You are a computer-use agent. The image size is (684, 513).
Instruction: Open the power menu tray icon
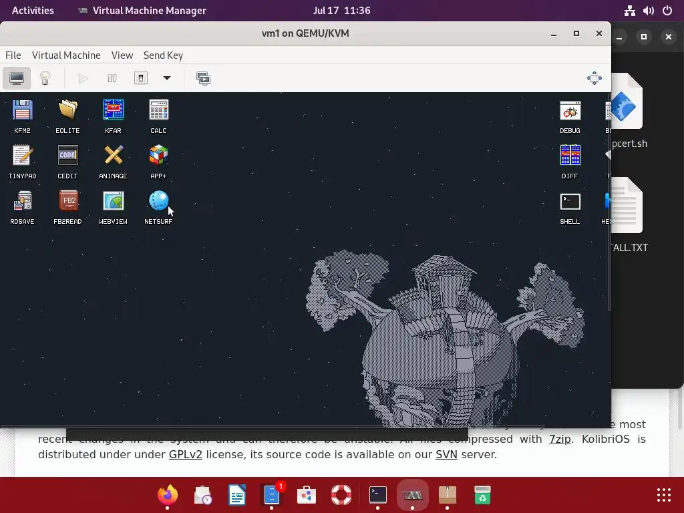click(667, 11)
